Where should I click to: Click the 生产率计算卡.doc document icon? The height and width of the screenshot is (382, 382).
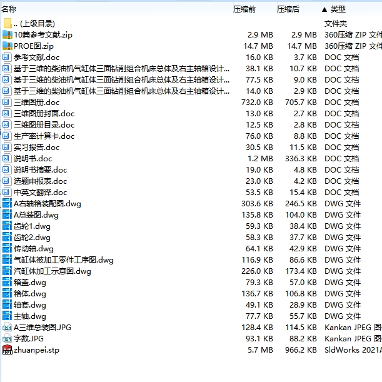[x=7, y=136]
